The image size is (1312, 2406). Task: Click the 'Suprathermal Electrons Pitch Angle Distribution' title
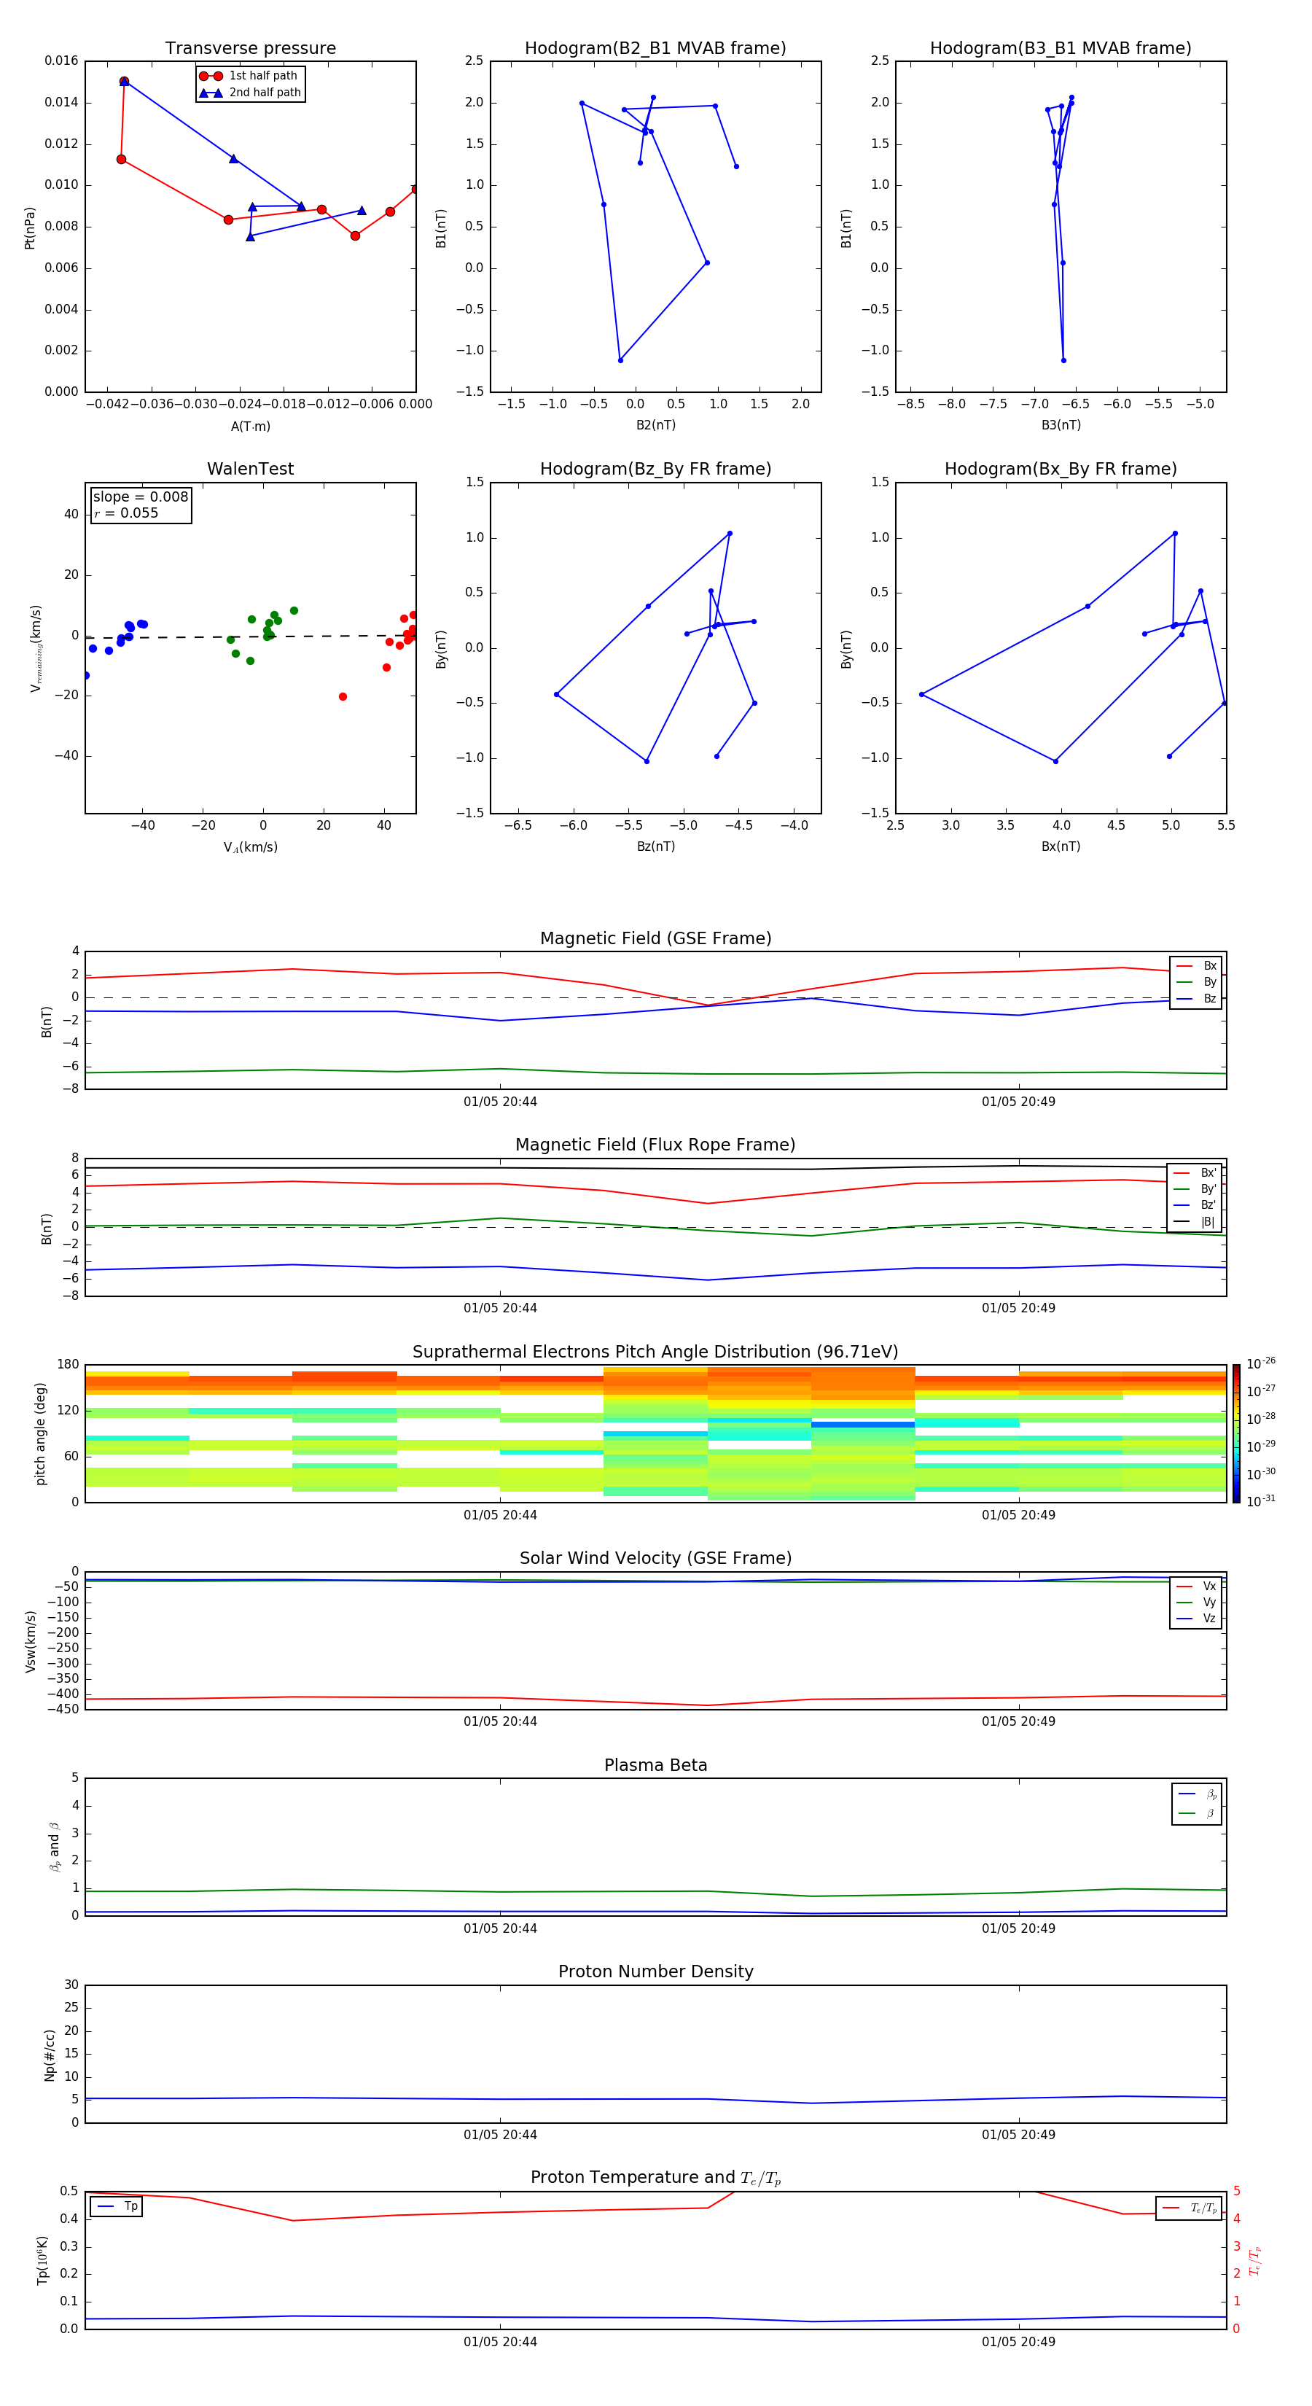pos(655,1352)
